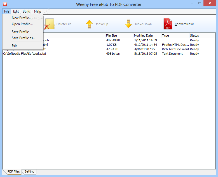Sort by Status column header
The image size is (218, 177).
tap(201, 35)
